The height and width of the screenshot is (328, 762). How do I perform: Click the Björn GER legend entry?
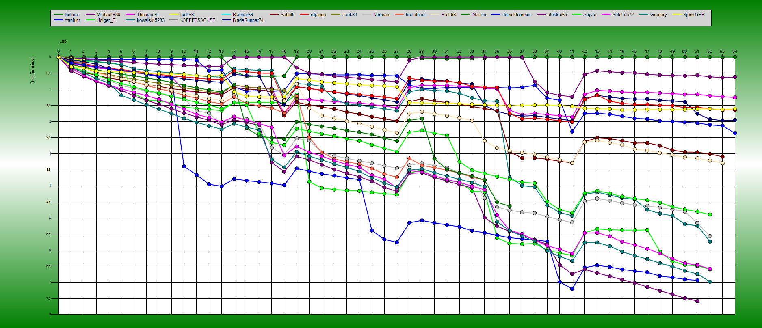(694, 15)
